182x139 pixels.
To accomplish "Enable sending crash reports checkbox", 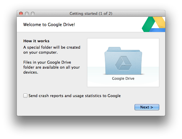I will pyautogui.click(x=25, y=96).
